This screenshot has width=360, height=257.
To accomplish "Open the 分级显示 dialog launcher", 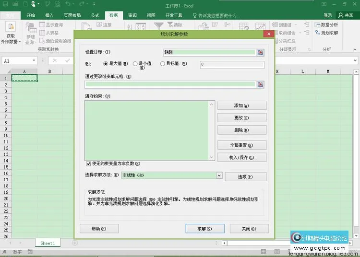I will tap(309, 50).
